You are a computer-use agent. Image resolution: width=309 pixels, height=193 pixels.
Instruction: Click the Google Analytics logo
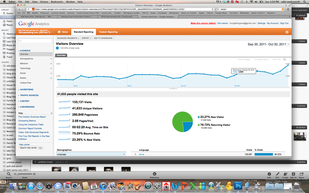(34, 24)
